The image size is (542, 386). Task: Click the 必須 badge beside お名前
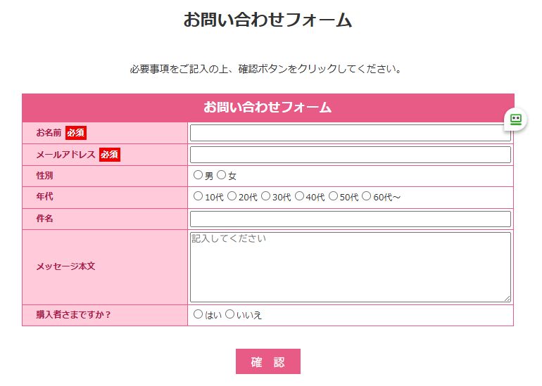(x=76, y=133)
